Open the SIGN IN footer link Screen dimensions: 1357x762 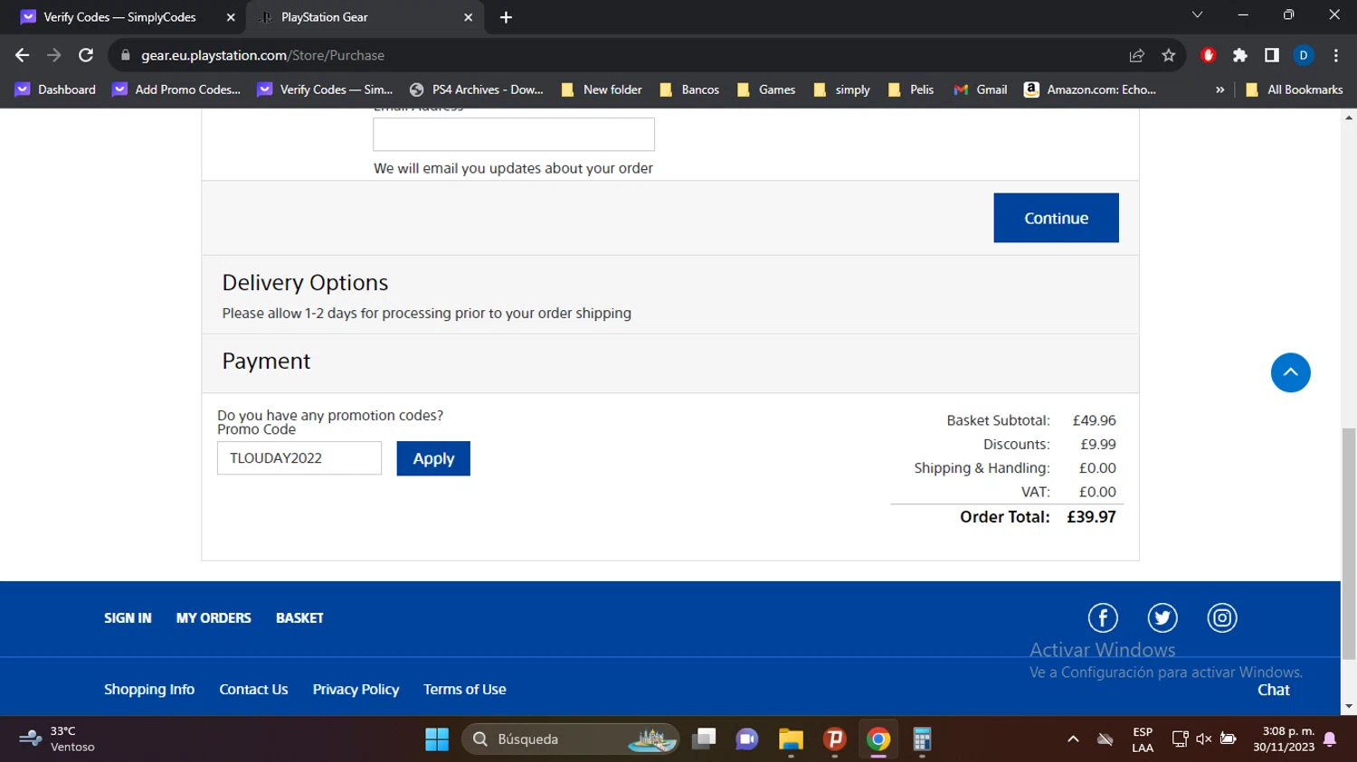128,618
